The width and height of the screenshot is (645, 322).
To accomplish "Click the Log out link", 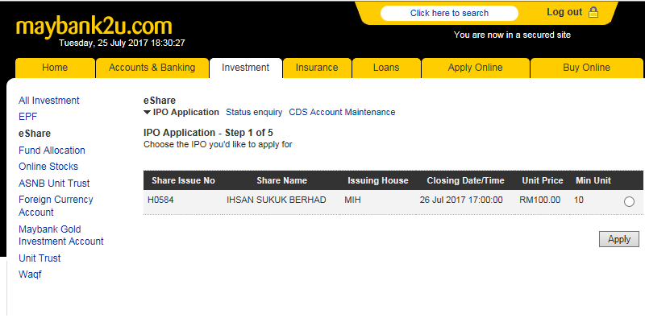I will (564, 12).
